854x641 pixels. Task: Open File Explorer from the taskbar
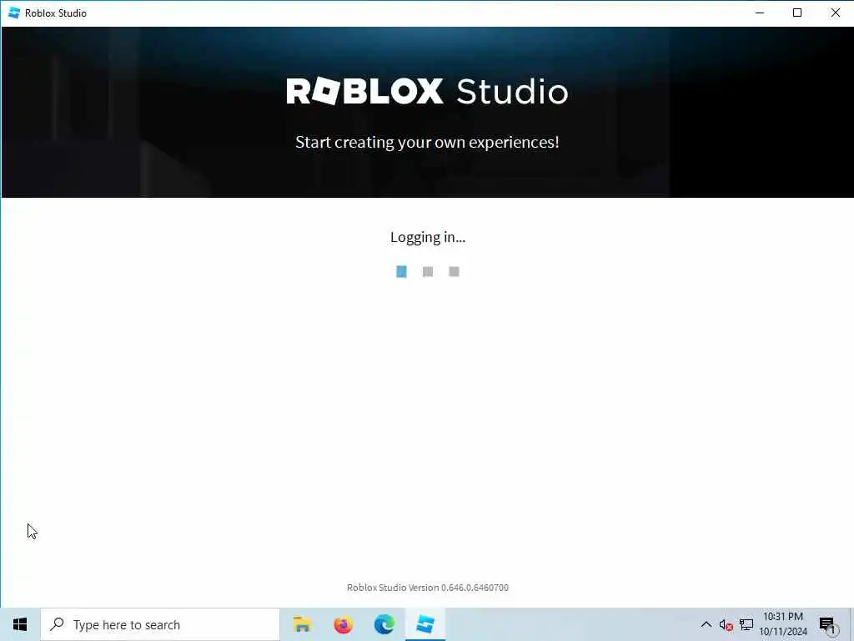coord(302,624)
